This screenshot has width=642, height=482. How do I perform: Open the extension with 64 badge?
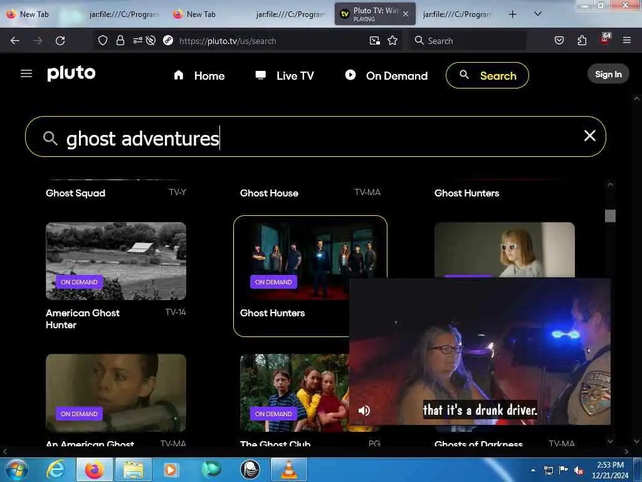pos(605,40)
